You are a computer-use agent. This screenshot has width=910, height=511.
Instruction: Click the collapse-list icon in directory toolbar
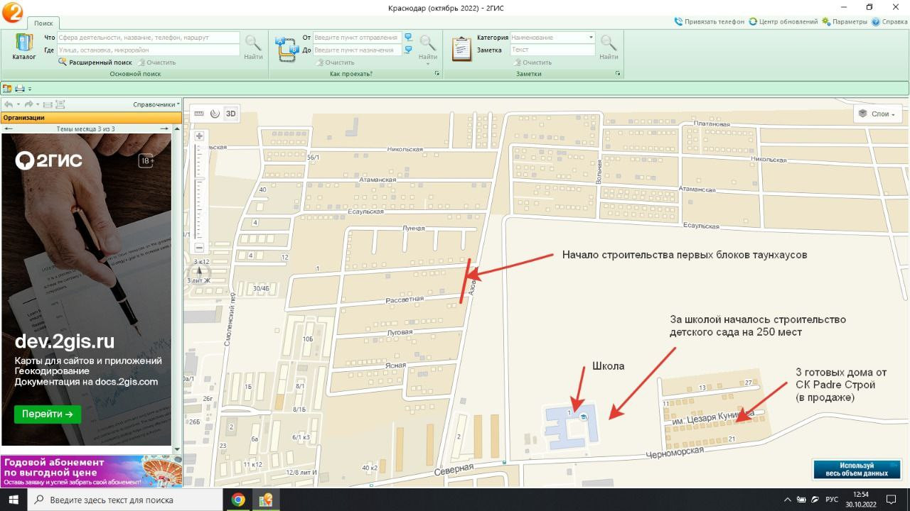(48, 104)
